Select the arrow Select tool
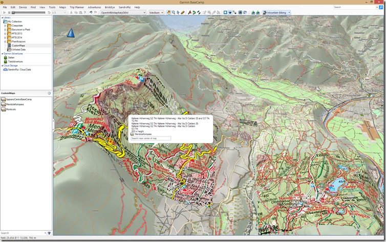This screenshot has height=242, width=386. coord(178,12)
